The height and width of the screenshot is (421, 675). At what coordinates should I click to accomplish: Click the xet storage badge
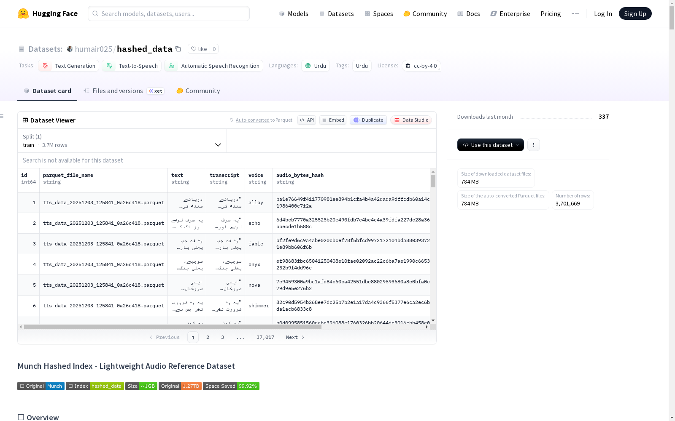pyautogui.click(x=156, y=91)
